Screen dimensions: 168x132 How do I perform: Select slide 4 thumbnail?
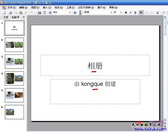tap(14, 79)
